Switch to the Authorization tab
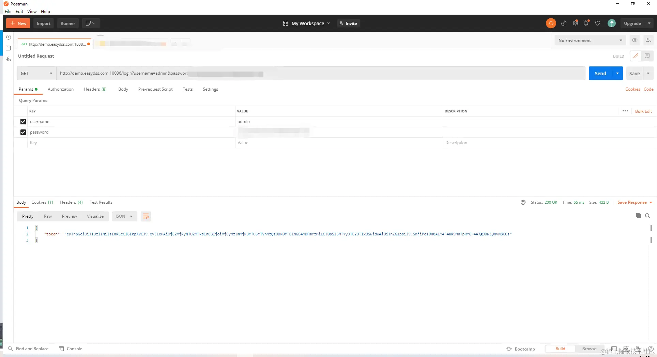 (x=61, y=89)
